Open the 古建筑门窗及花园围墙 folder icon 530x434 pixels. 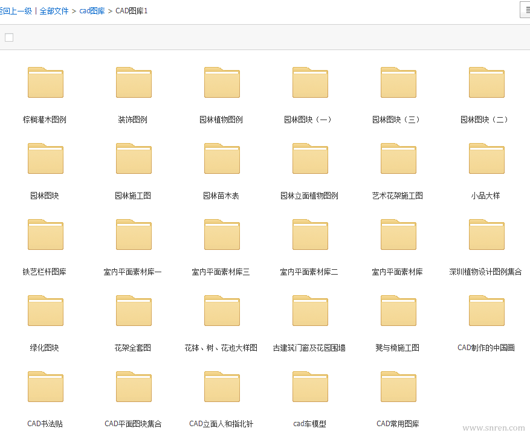tap(310, 310)
